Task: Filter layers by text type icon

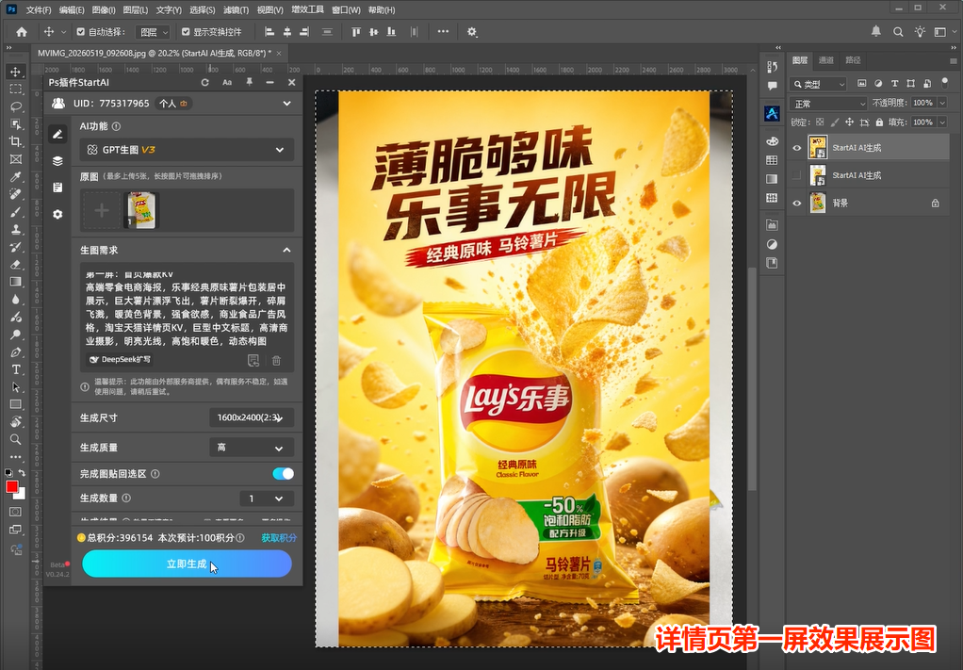Action: point(894,84)
